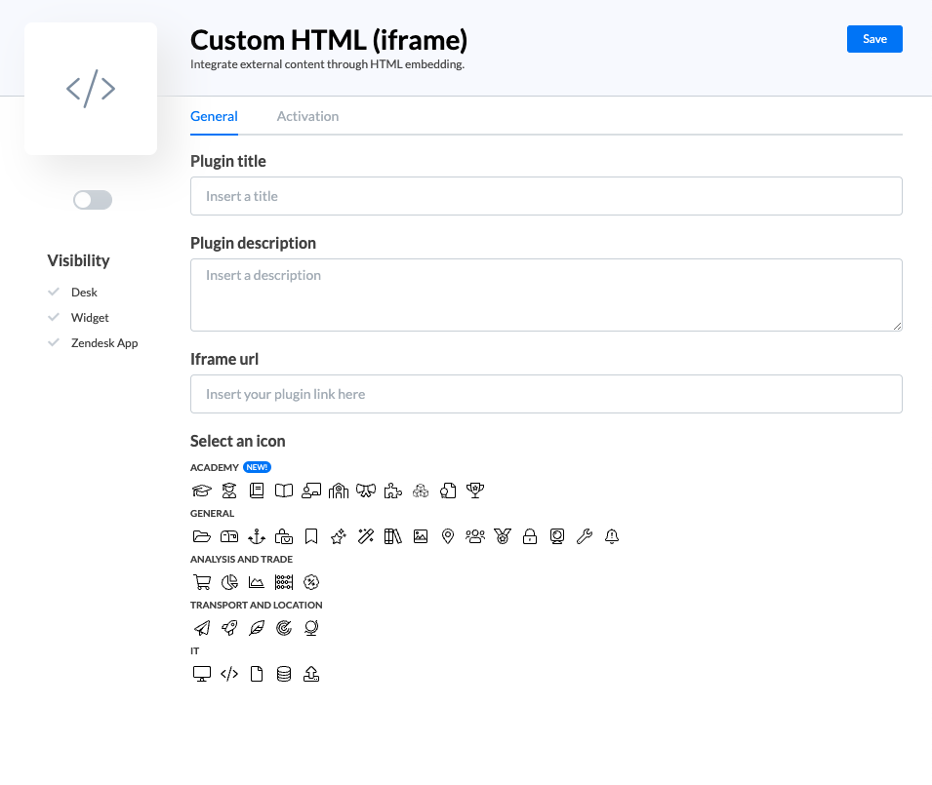The height and width of the screenshot is (785, 932).
Task: Enable the plugin with the toggle switch
Action: click(x=93, y=200)
